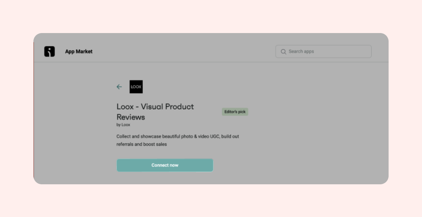Viewport: 422px width, 217px height.
Task: Click the App Market logo icon
Action: tap(50, 51)
